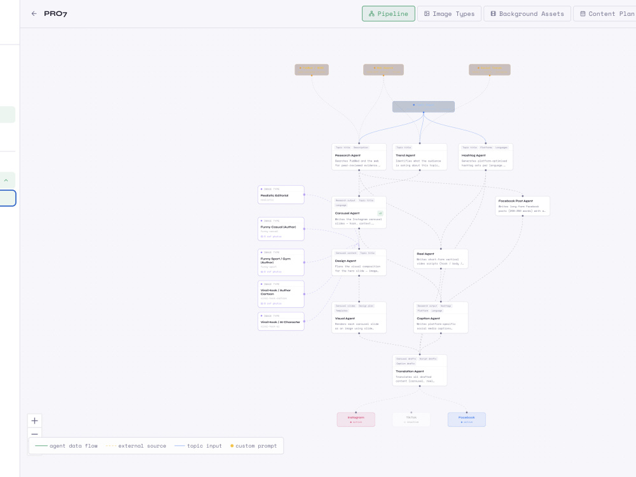Open the Image Types tab

(x=449, y=14)
